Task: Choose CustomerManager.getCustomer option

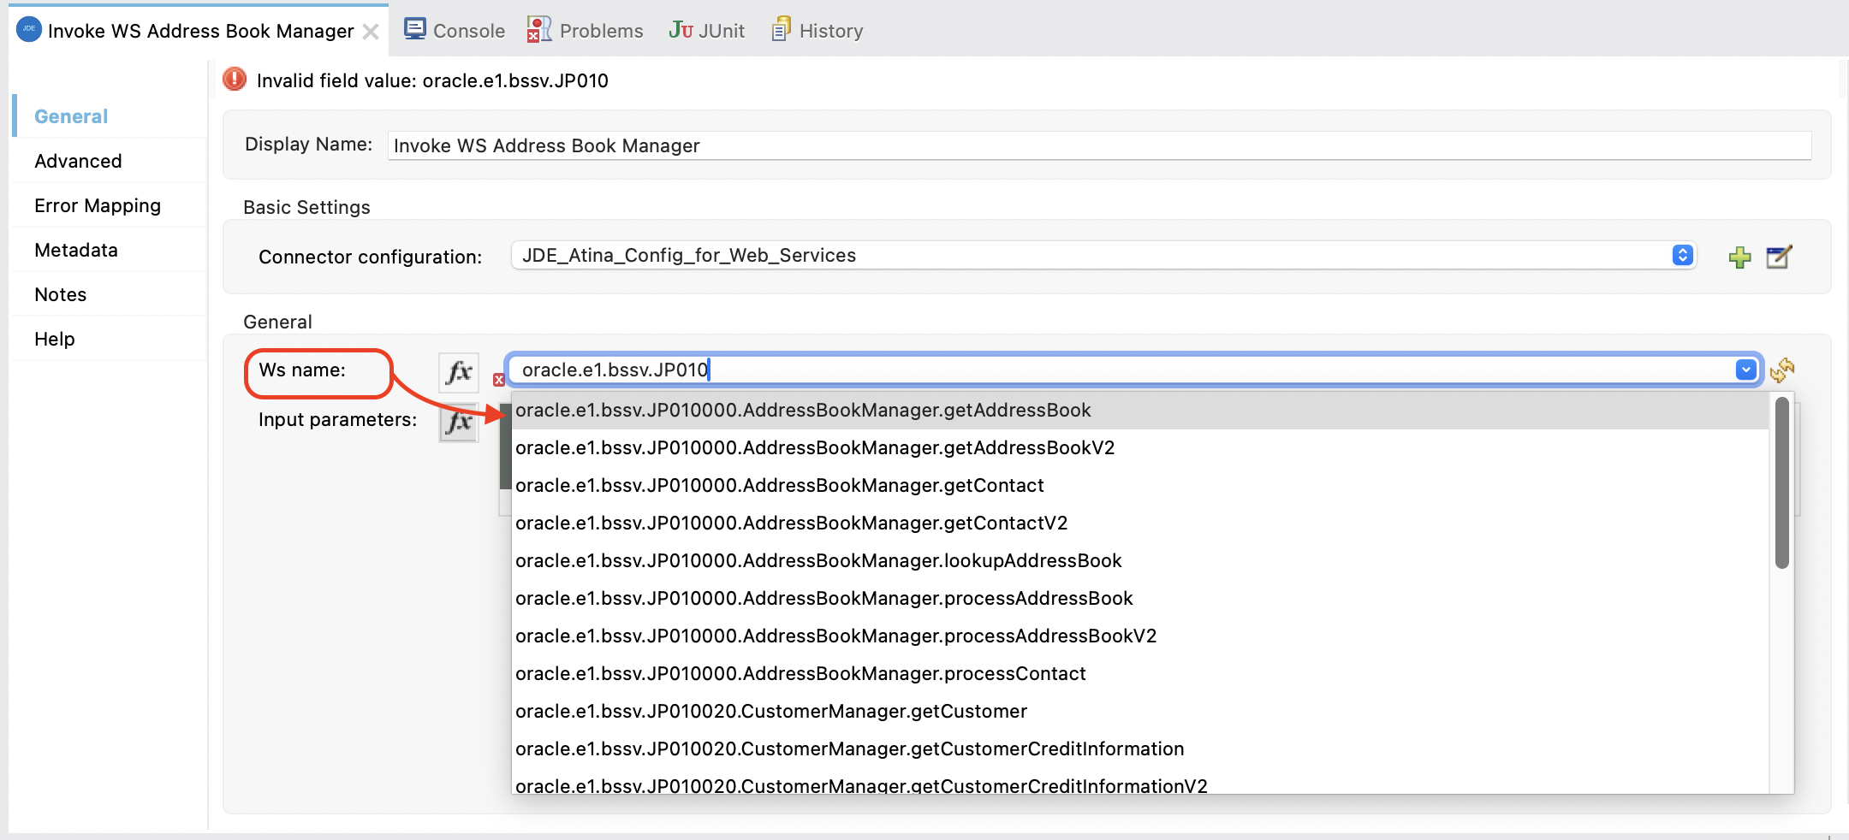Action: (770, 712)
